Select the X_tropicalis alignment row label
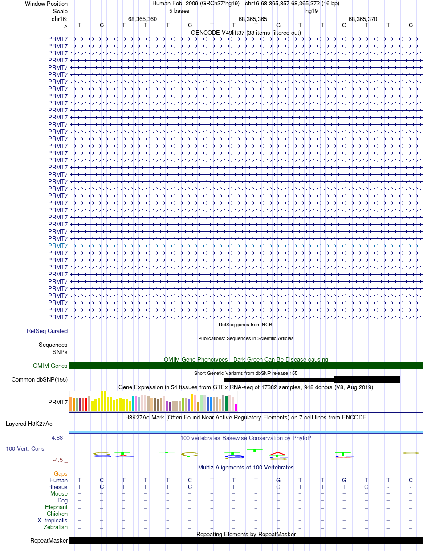Image resolution: width=423 pixels, height=551 pixels. click(53, 521)
